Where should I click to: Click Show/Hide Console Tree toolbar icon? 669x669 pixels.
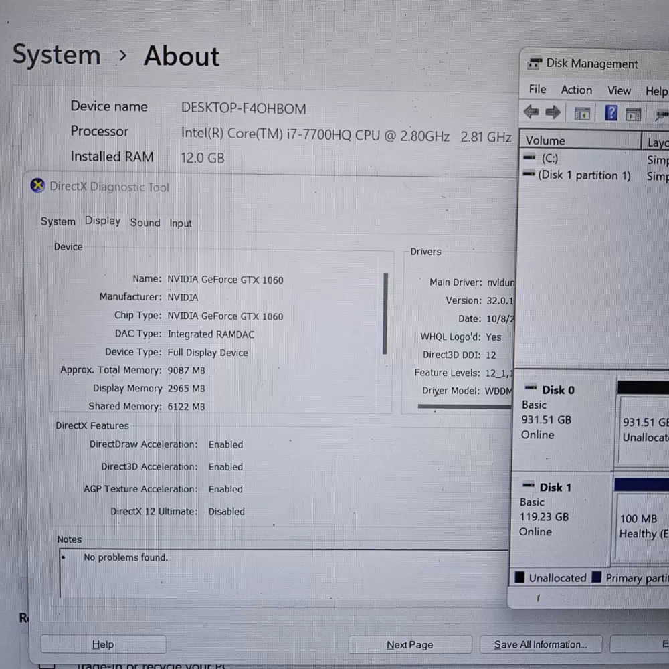click(x=582, y=114)
